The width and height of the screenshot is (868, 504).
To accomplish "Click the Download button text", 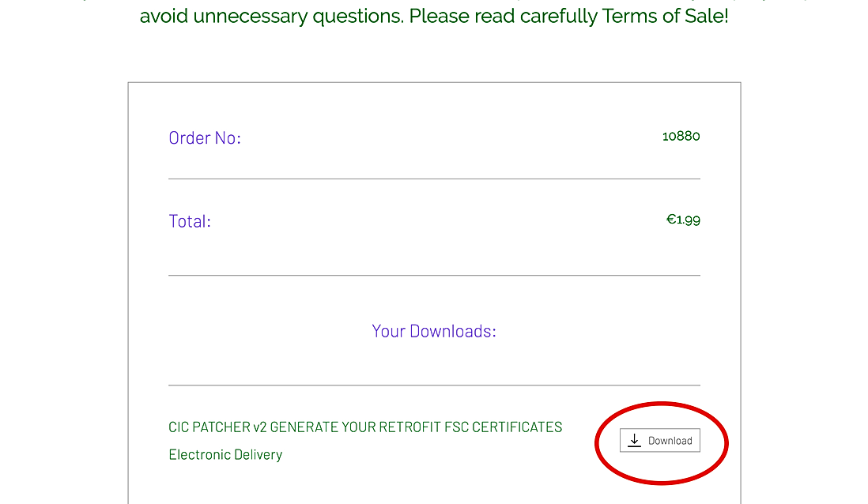I will (x=670, y=441).
